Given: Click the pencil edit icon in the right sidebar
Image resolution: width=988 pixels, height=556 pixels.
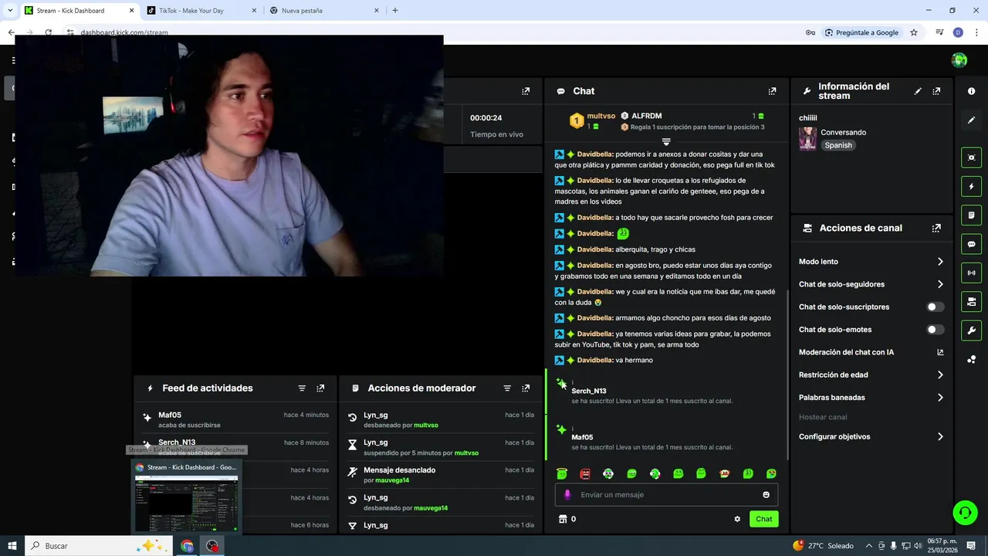Looking at the screenshot, I should click(971, 120).
